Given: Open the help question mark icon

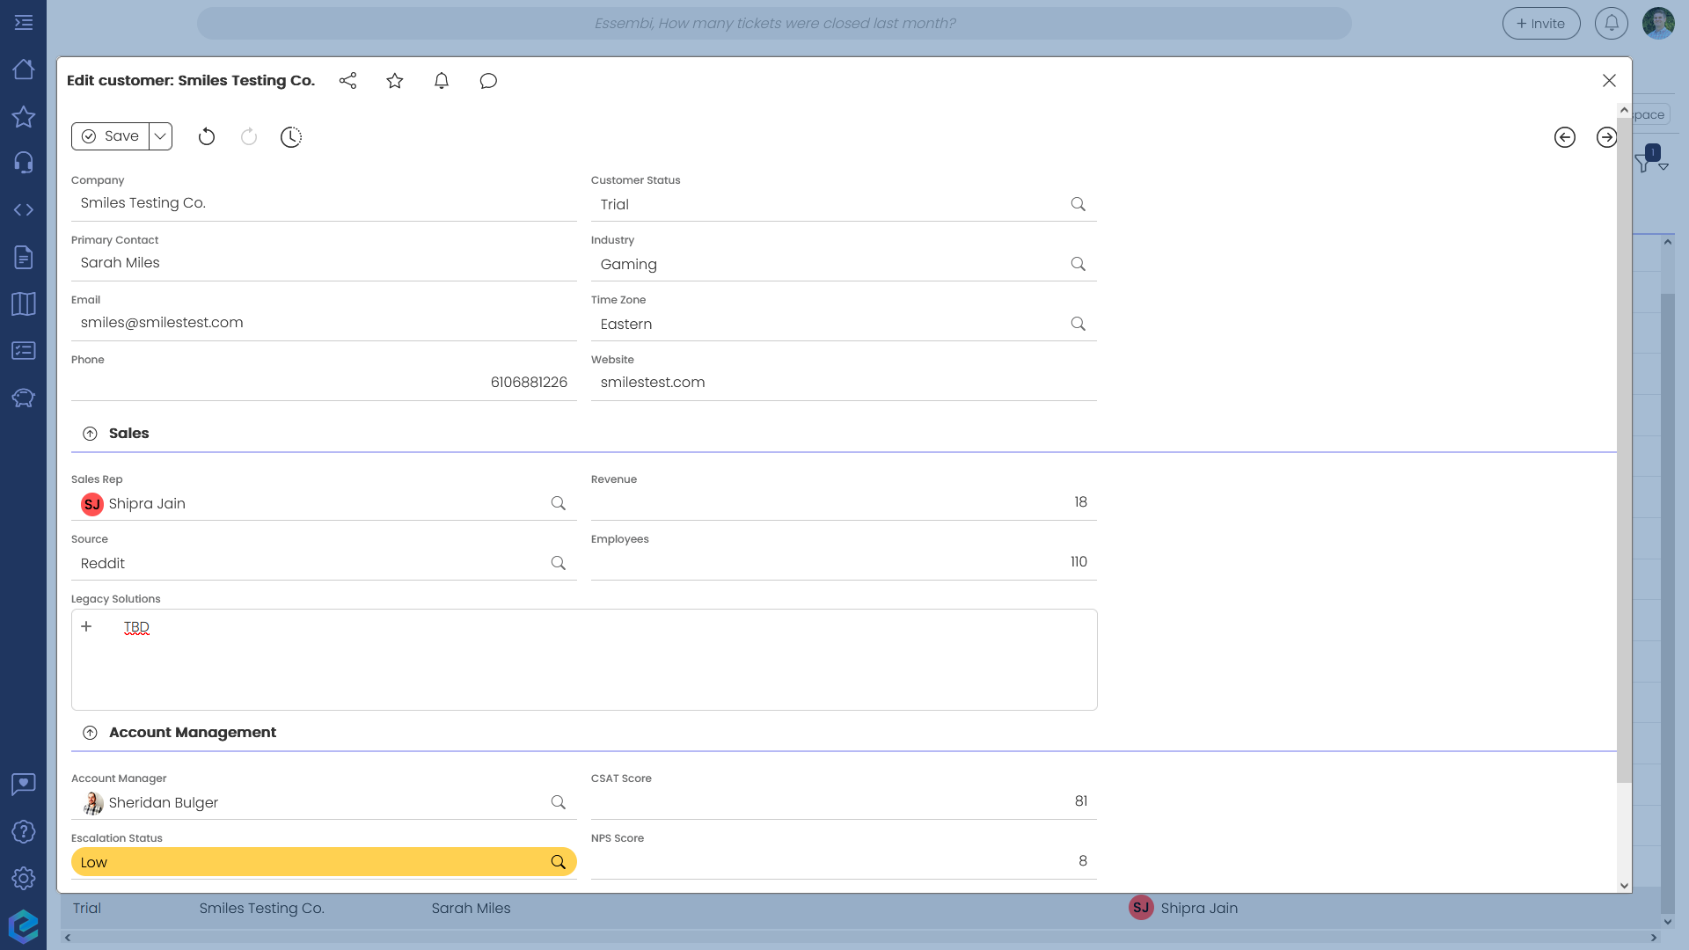Looking at the screenshot, I should pyautogui.click(x=24, y=831).
